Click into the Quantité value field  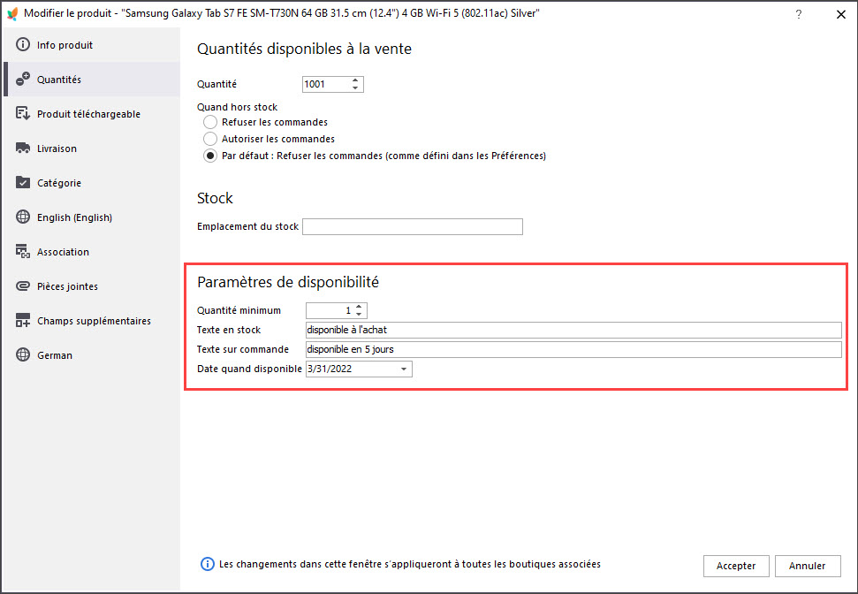(x=326, y=84)
